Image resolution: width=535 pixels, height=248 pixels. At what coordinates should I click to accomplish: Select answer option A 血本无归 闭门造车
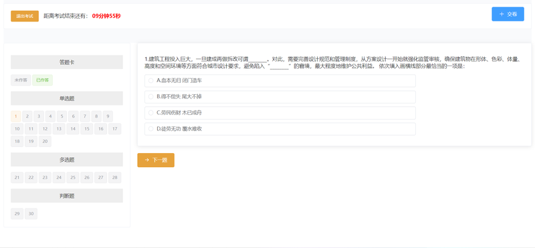click(x=280, y=81)
